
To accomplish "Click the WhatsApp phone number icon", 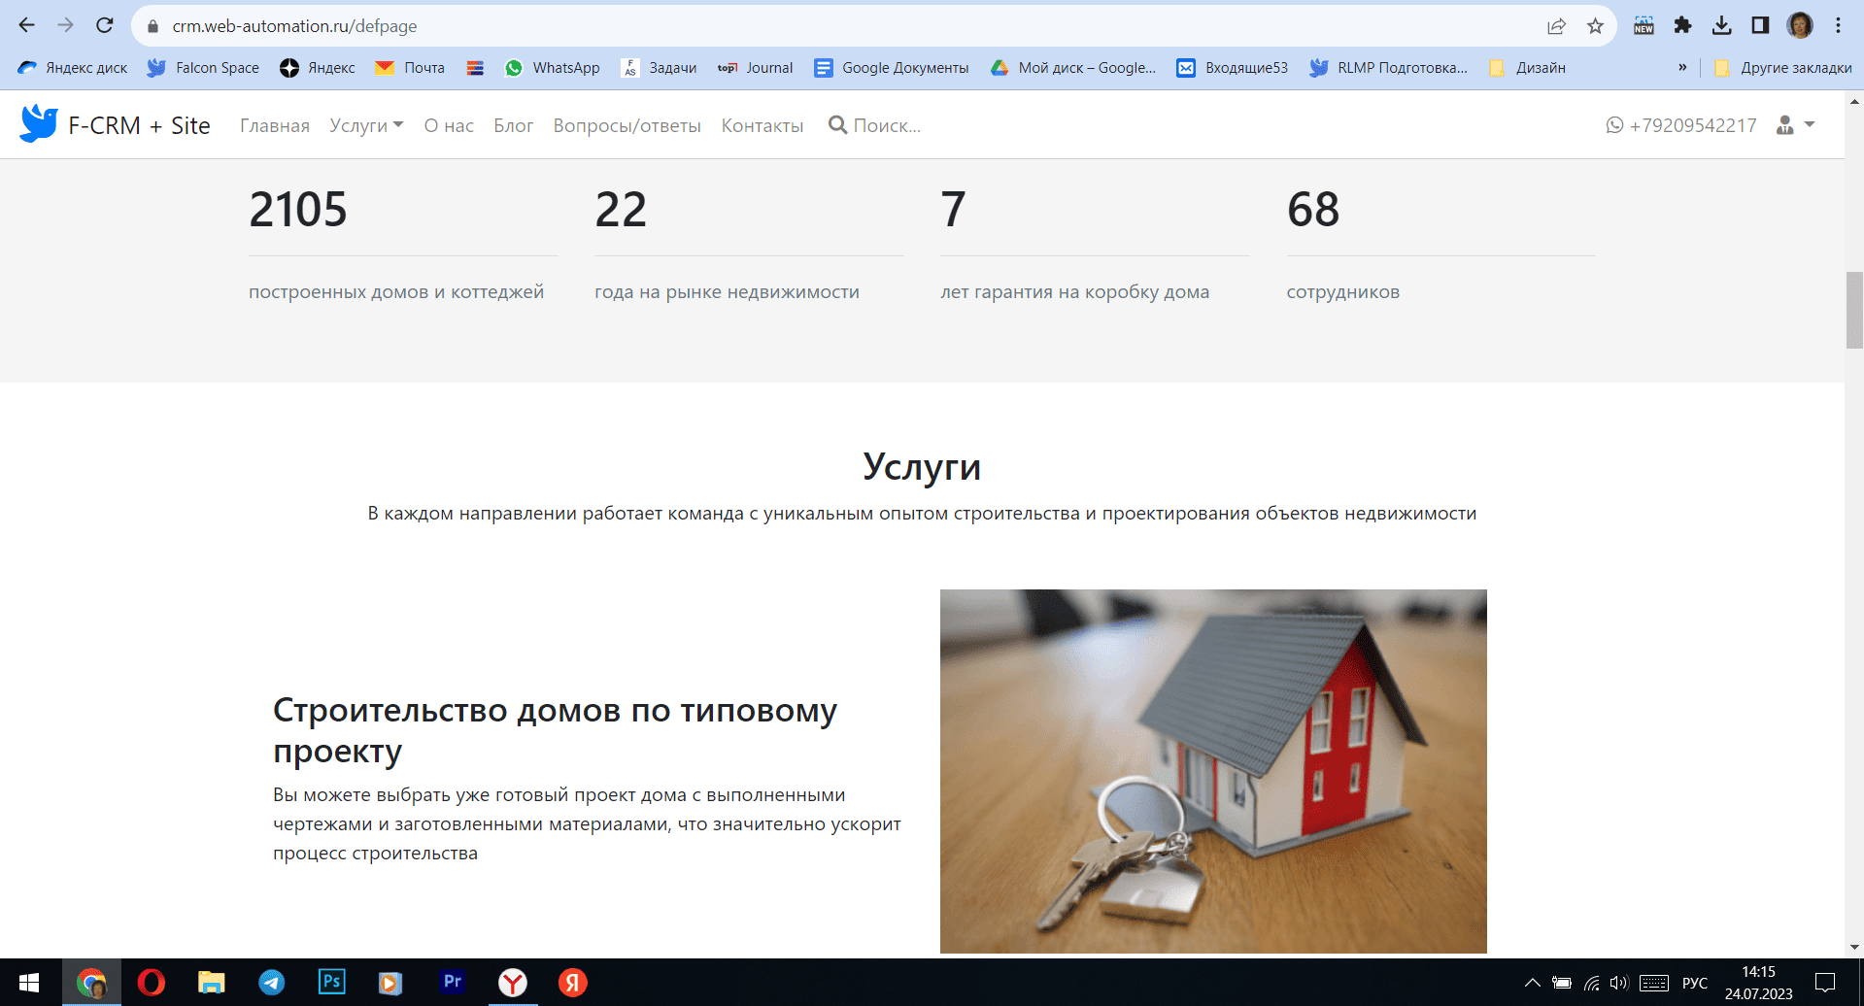I will (x=1614, y=125).
